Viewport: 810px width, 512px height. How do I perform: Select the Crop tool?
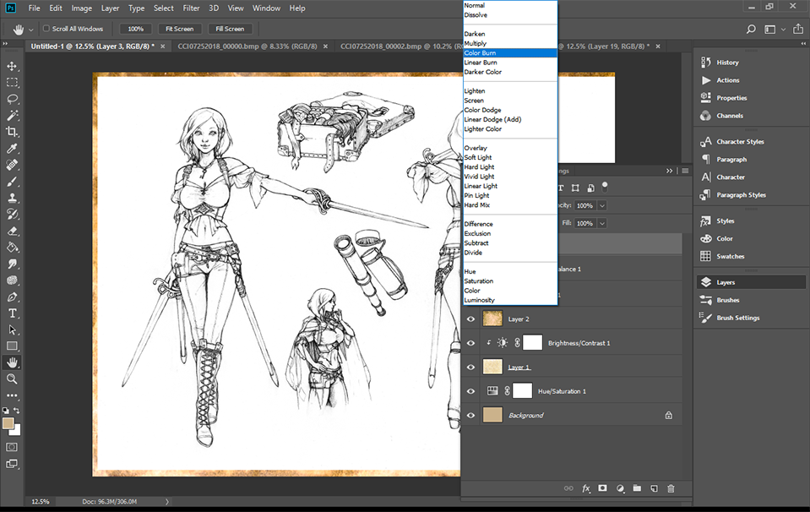[x=12, y=132]
